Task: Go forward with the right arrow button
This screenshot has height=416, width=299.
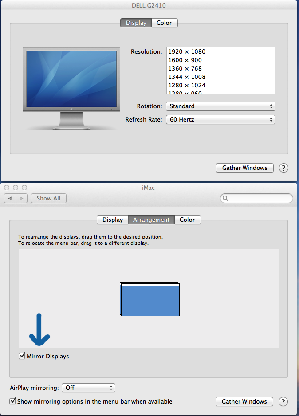Action: [x=21, y=198]
